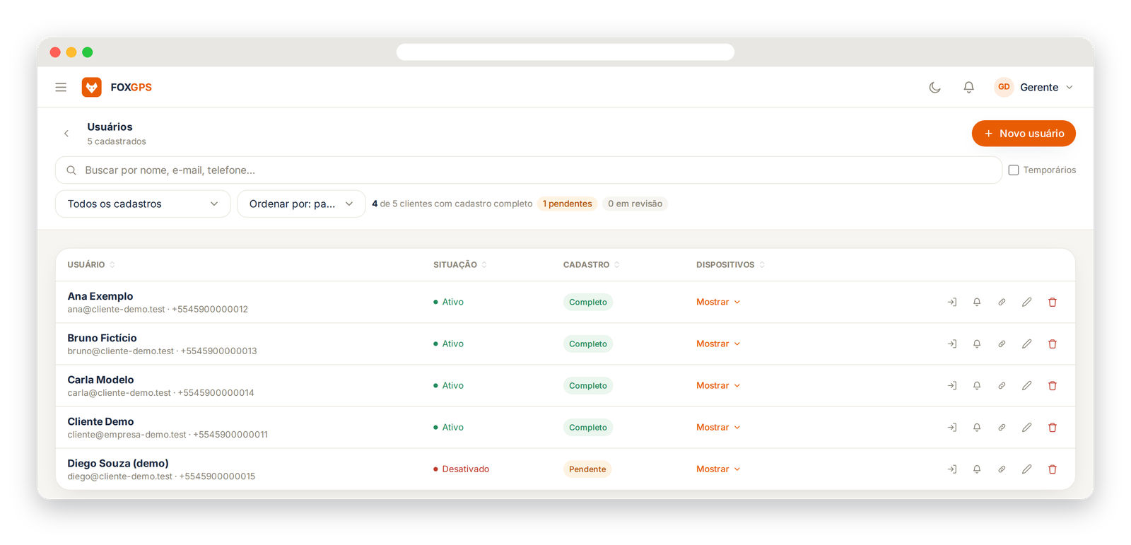The image size is (1131, 545).
Task: Copy link icon for Diego Souza
Action: pos(1002,469)
